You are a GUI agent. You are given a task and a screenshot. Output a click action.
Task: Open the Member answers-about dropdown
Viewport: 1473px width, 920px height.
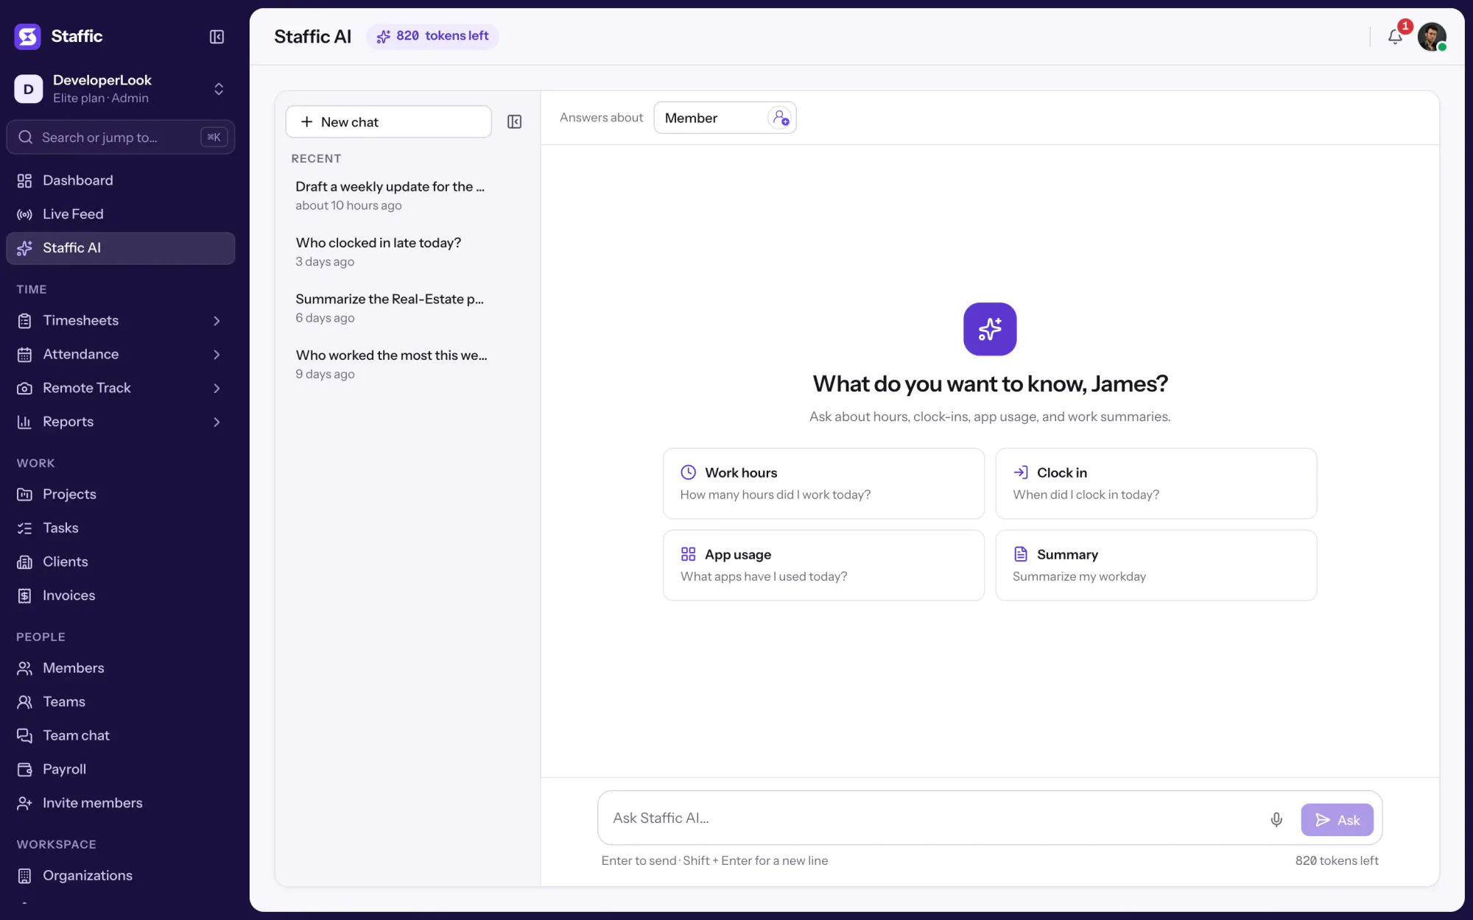pos(725,118)
